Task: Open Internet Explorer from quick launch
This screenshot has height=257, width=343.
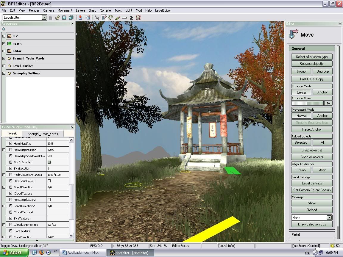Action: tap(35, 253)
